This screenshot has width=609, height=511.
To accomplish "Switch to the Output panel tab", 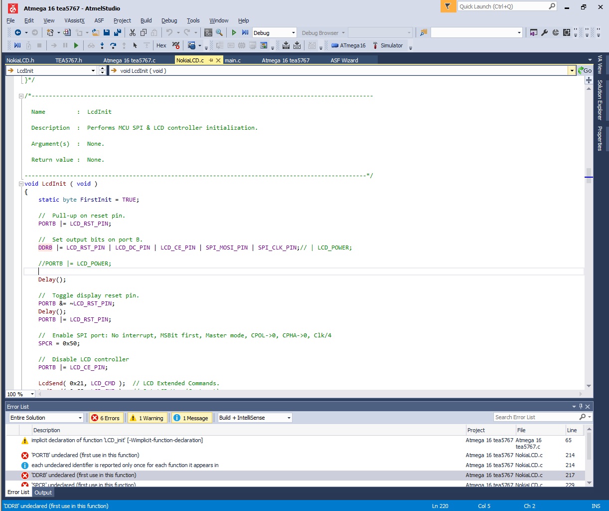I will point(43,493).
